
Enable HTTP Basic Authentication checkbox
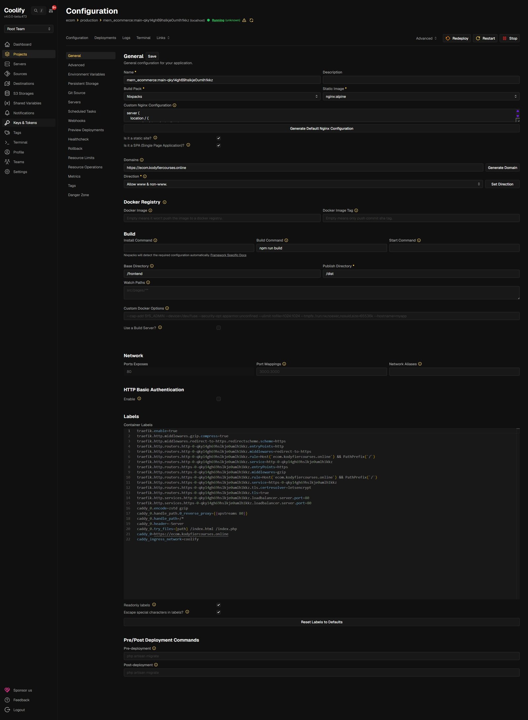218,399
